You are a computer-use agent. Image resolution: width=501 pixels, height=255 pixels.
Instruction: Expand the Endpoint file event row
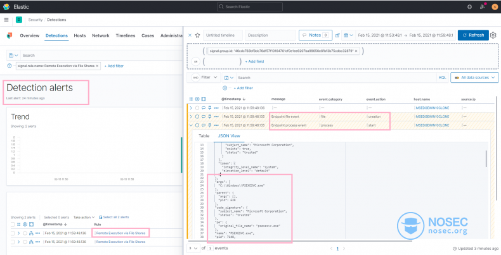point(191,116)
